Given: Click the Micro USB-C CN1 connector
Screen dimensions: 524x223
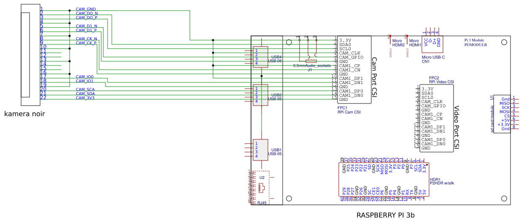Looking at the screenshot, I should click(432, 41).
